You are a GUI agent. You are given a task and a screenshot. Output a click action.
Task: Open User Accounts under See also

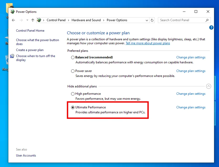26,155
